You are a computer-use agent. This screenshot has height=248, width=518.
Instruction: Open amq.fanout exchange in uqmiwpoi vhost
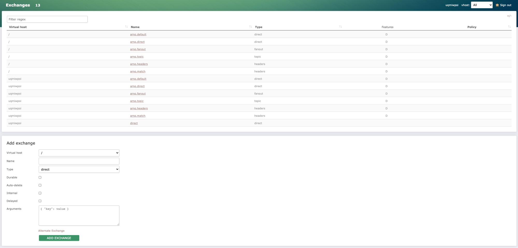coord(138,94)
